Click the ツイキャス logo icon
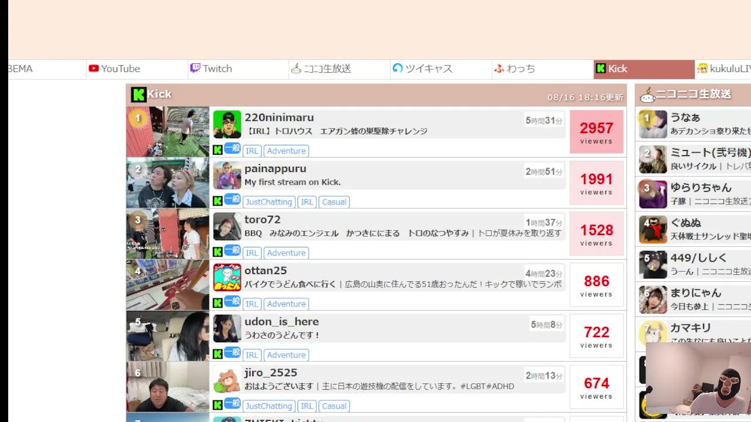The image size is (751, 422). (x=398, y=69)
